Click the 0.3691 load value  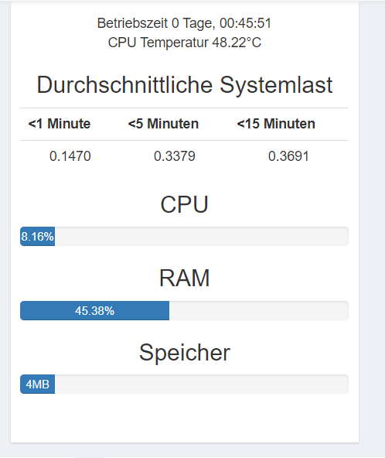click(x=288, y=156)
